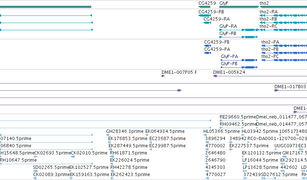Select the 4770027 feature label

coord(216,175)
